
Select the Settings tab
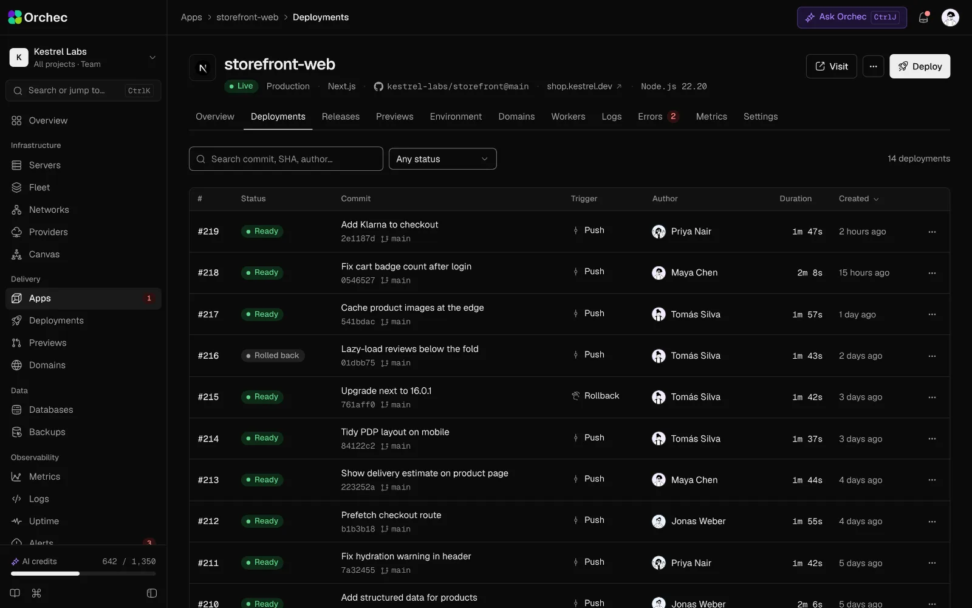pos(761,117)
